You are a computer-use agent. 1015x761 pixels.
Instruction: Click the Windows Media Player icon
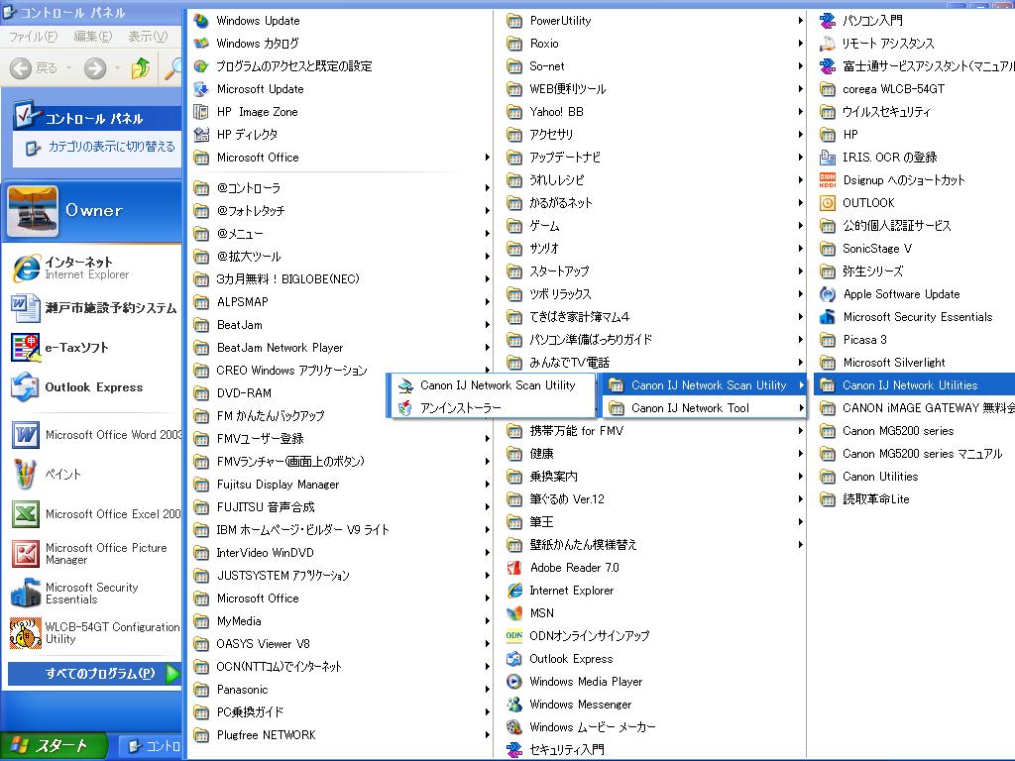click(x=514, y=682)
